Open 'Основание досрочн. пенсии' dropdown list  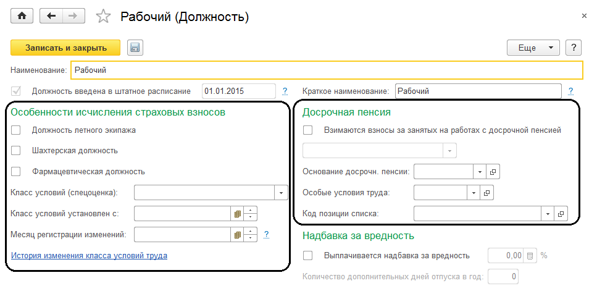(x=480, y=171)
